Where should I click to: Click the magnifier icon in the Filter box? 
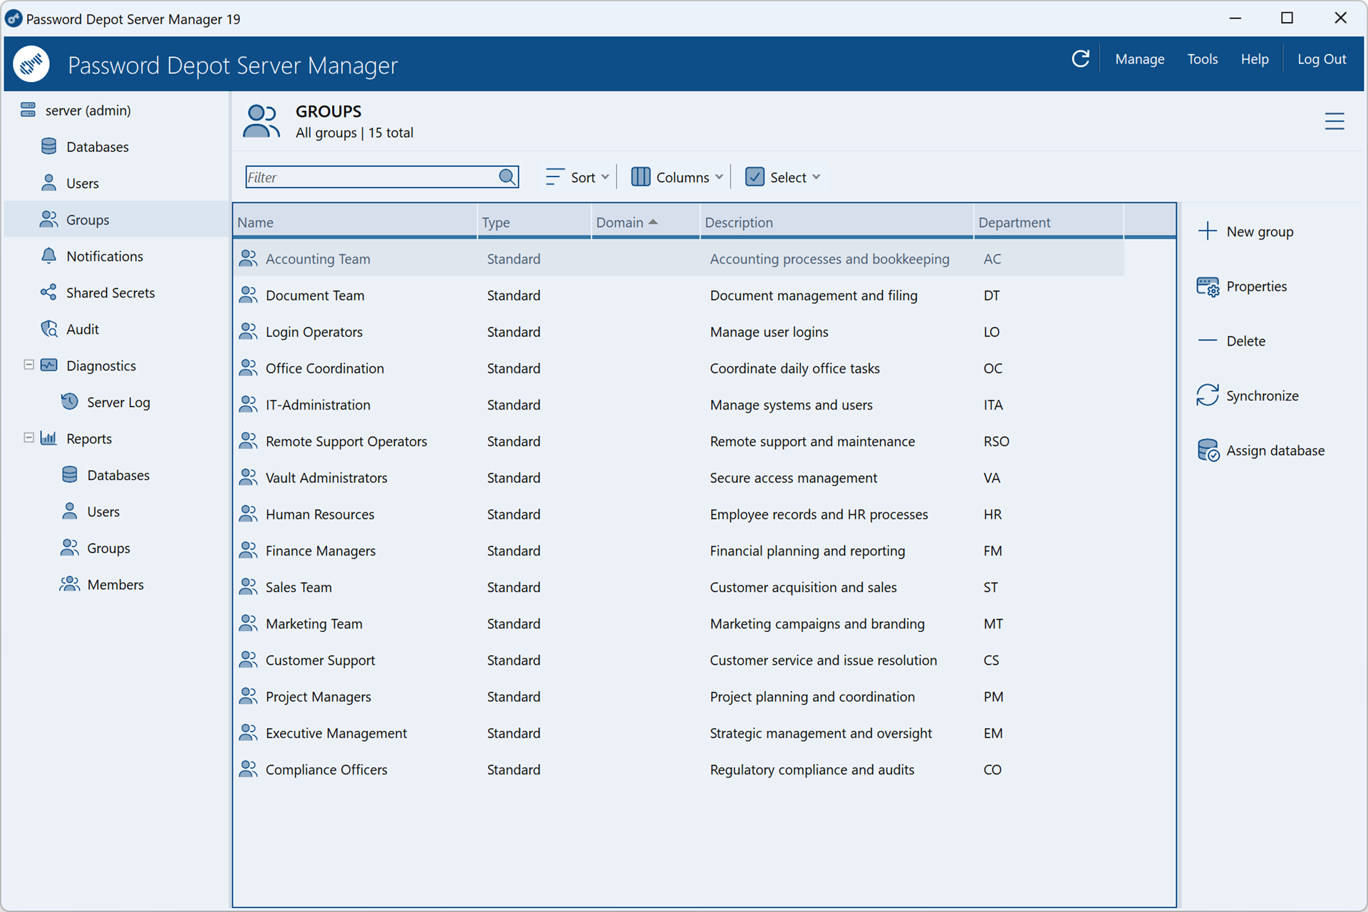507,177
